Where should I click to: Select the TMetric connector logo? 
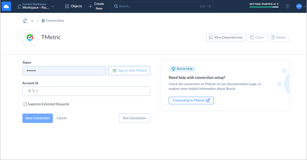point(30,37)
